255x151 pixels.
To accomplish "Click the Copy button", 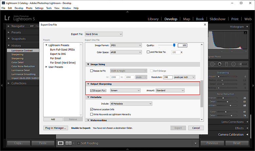I will [x=19, y=143].
